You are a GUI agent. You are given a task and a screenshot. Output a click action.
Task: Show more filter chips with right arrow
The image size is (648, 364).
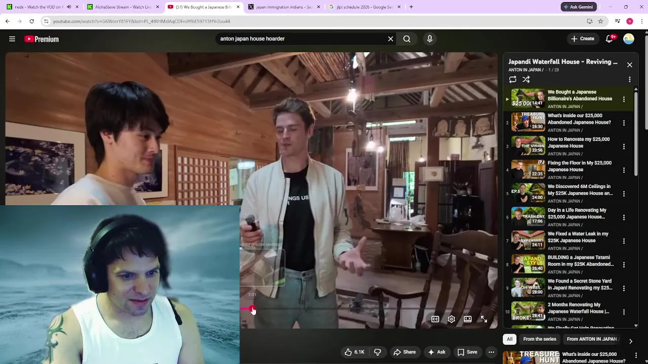point(631,341)
